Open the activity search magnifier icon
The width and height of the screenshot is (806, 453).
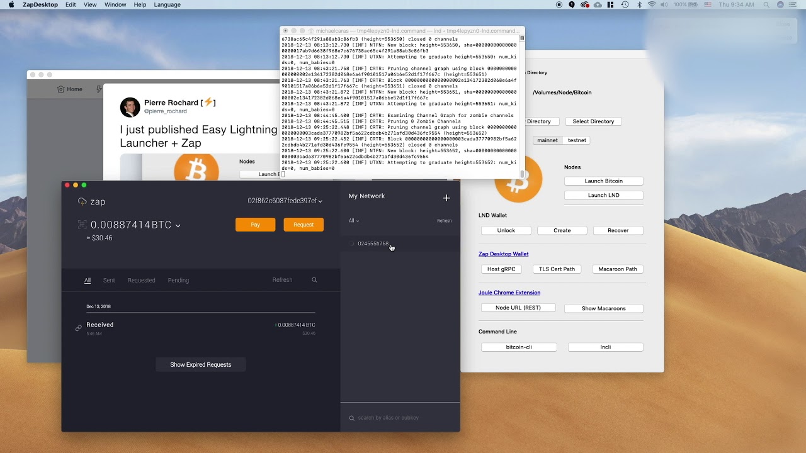(314, 280)
